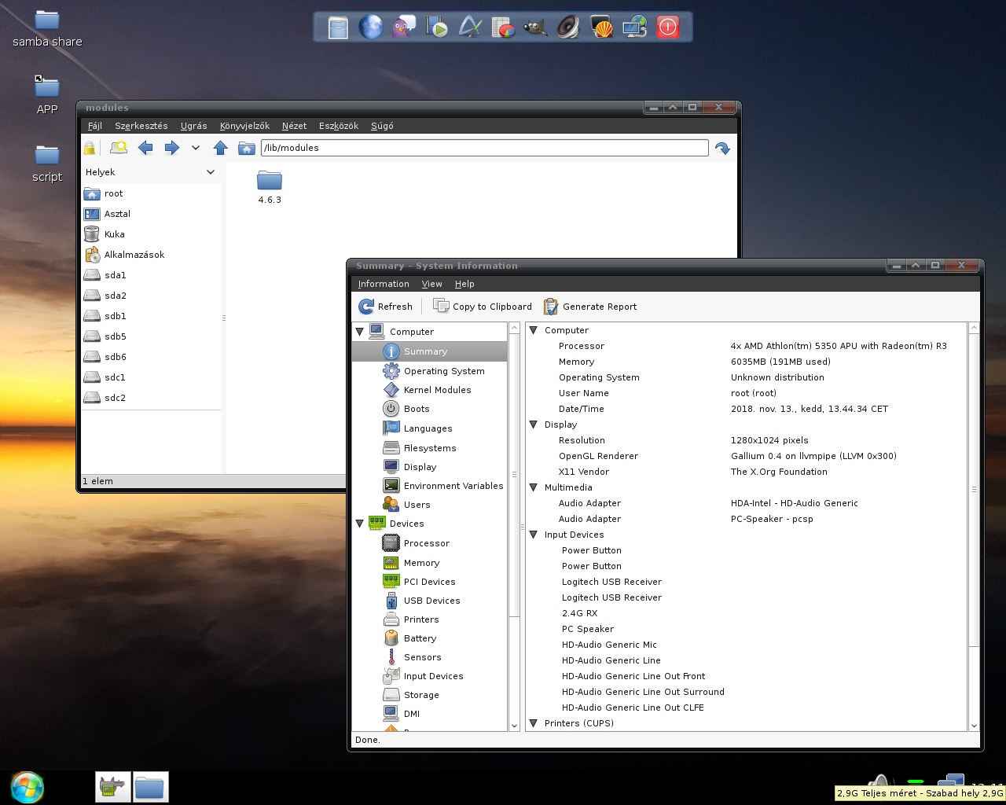Click the new-tab folder icon in file manager
The image size is (1006, 805).
point(119,148)
